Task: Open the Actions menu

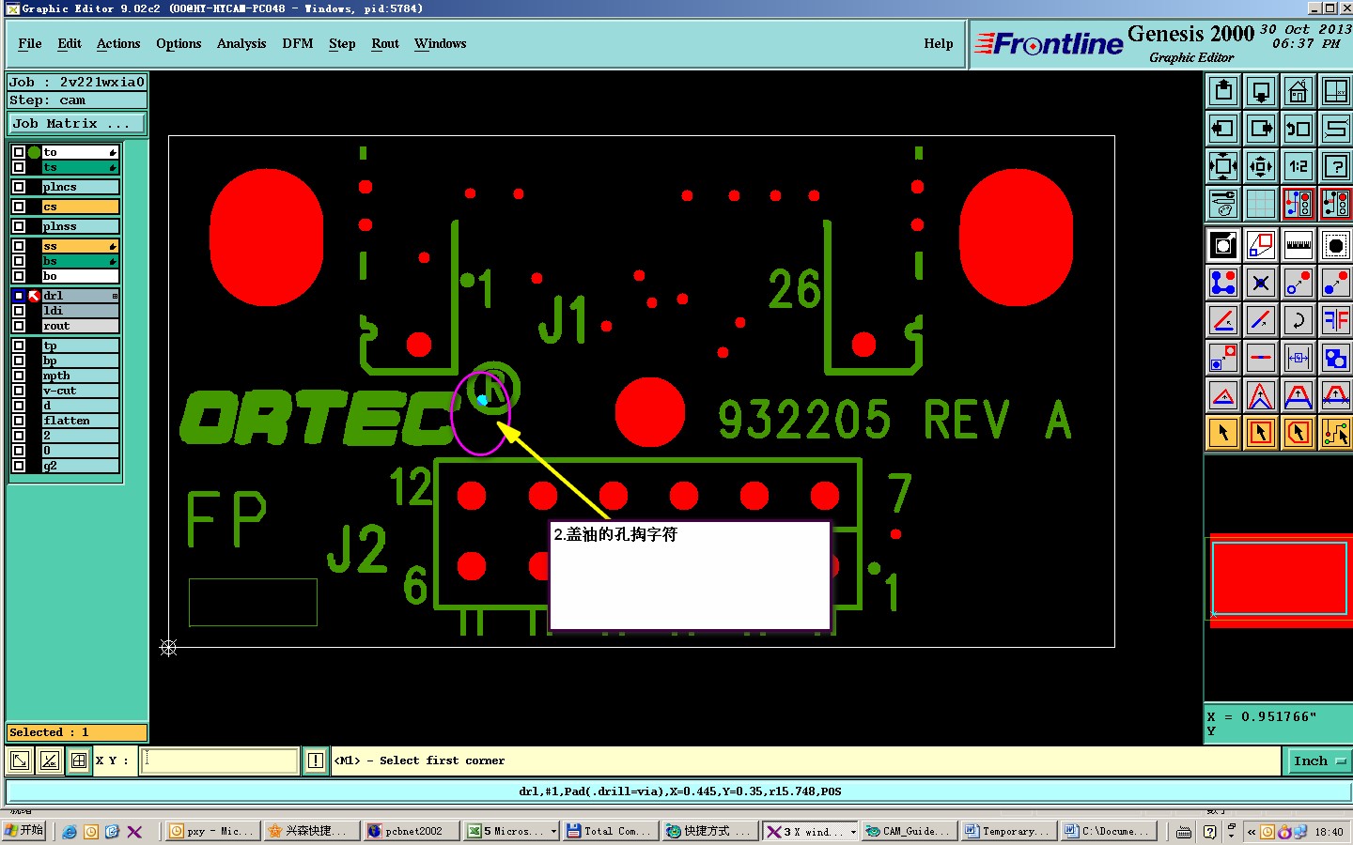Action: pyautogui.click(x=118, y=43)
